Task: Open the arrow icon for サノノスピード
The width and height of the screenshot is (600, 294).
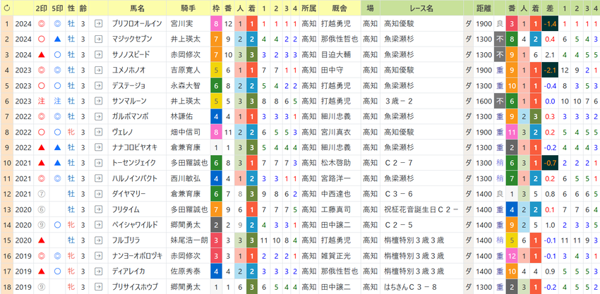Action: coord(98,55)
